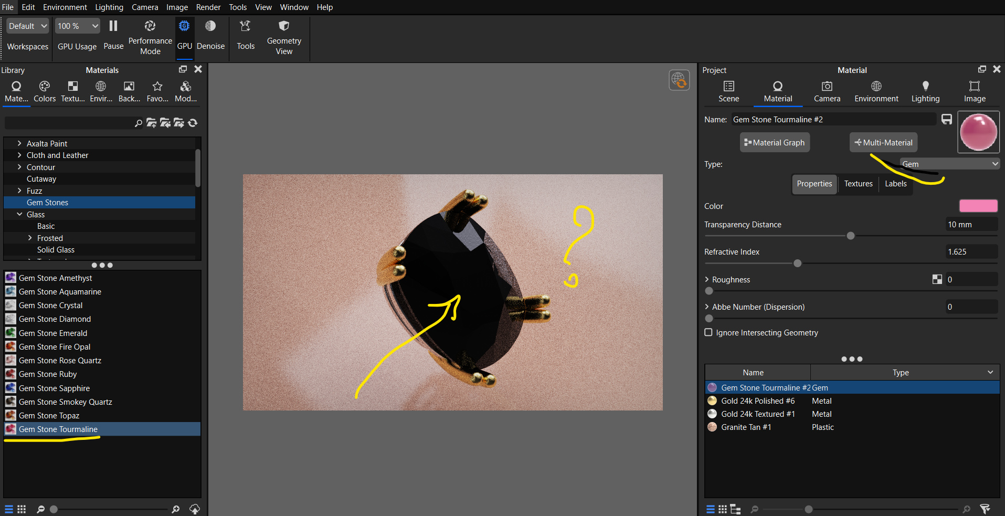Click the Roughness texture checker icon
Viewport: 1005px width, 516px height.
click(937, 279)
